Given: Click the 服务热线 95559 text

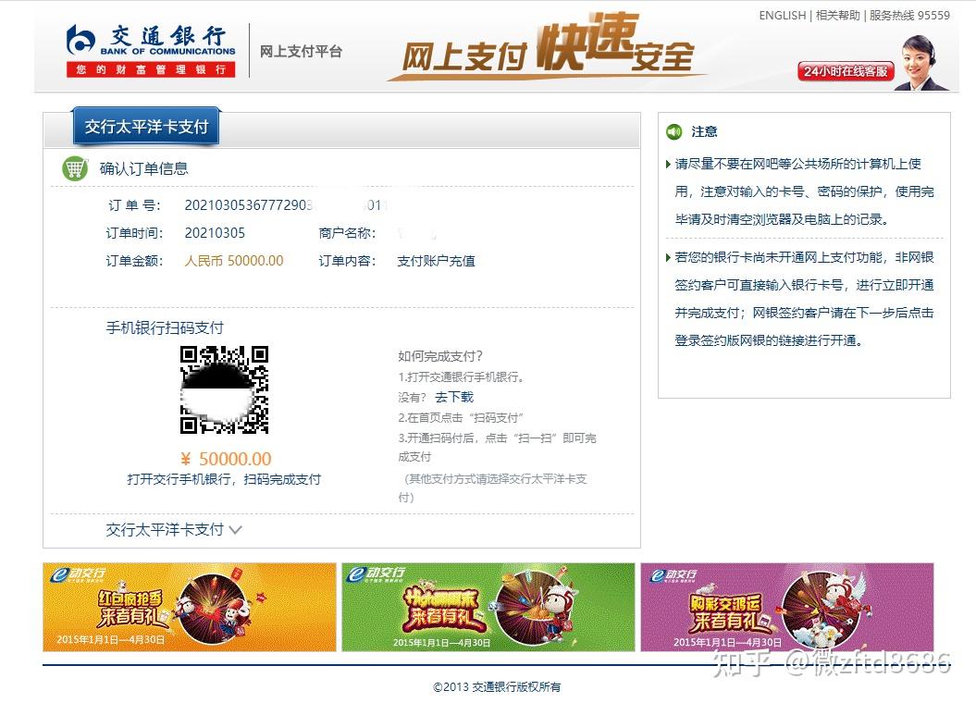Looking at the screenshot, I should [x=909, y=16].
